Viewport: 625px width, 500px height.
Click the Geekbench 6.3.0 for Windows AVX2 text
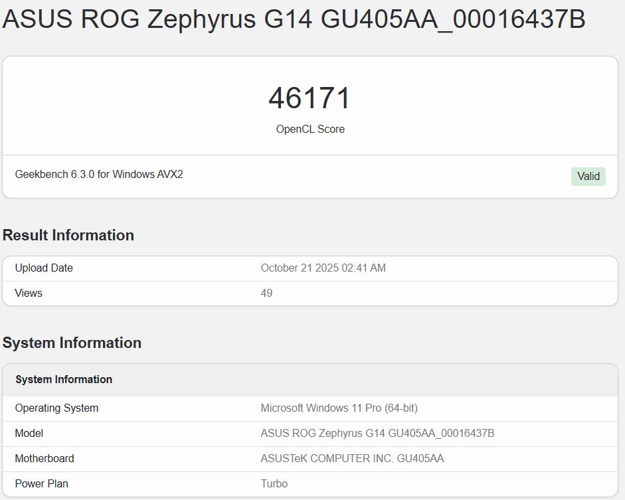pos(99,175)
